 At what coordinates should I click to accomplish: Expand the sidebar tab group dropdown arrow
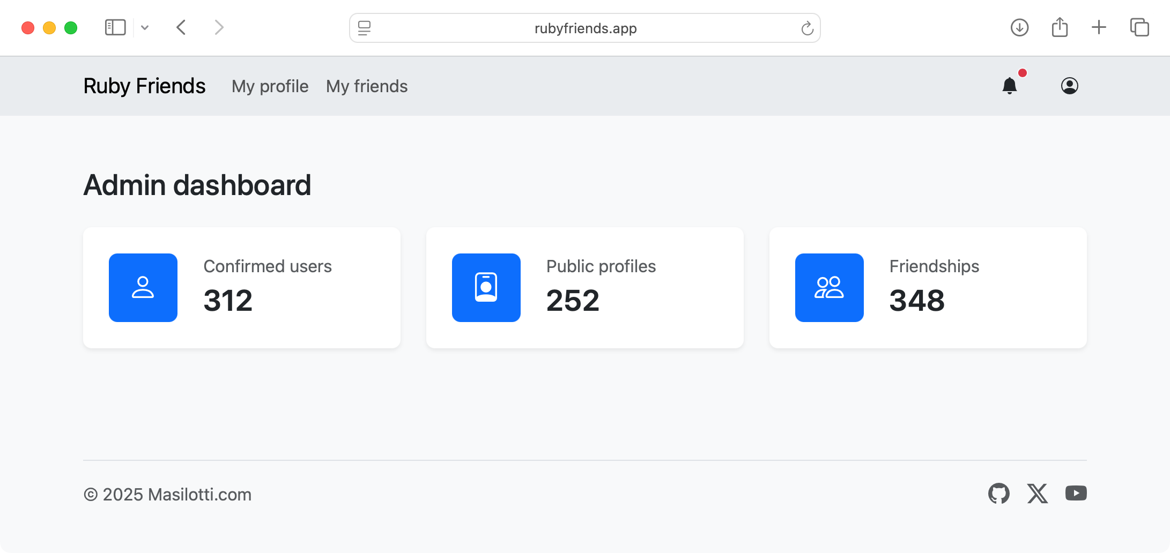pyautogui.click(x=145, y=27)
